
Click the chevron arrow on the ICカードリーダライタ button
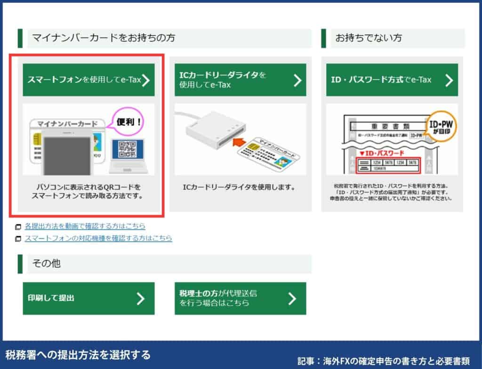tap(297, 80)
